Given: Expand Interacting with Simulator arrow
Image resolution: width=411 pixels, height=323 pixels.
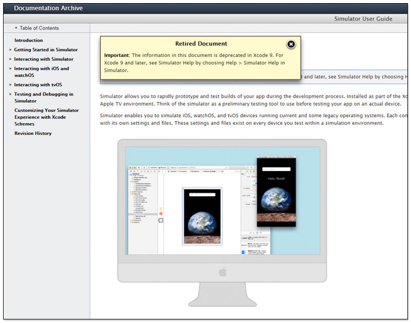Looking at the screenshot, I should [10, 59].
